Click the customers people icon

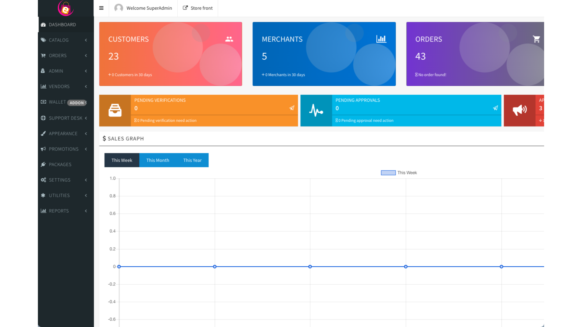[229, 39]
